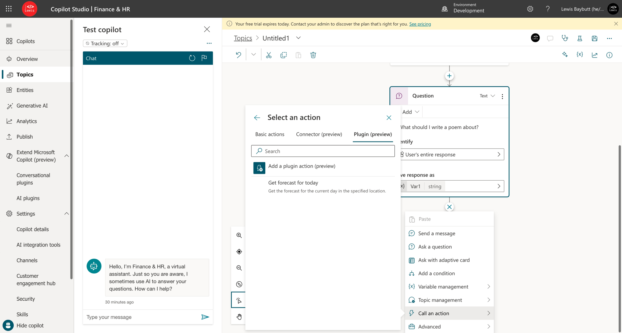The image size is (622, 333).
Task: Open the question type Text dropdown
Action: pos(487,96)
